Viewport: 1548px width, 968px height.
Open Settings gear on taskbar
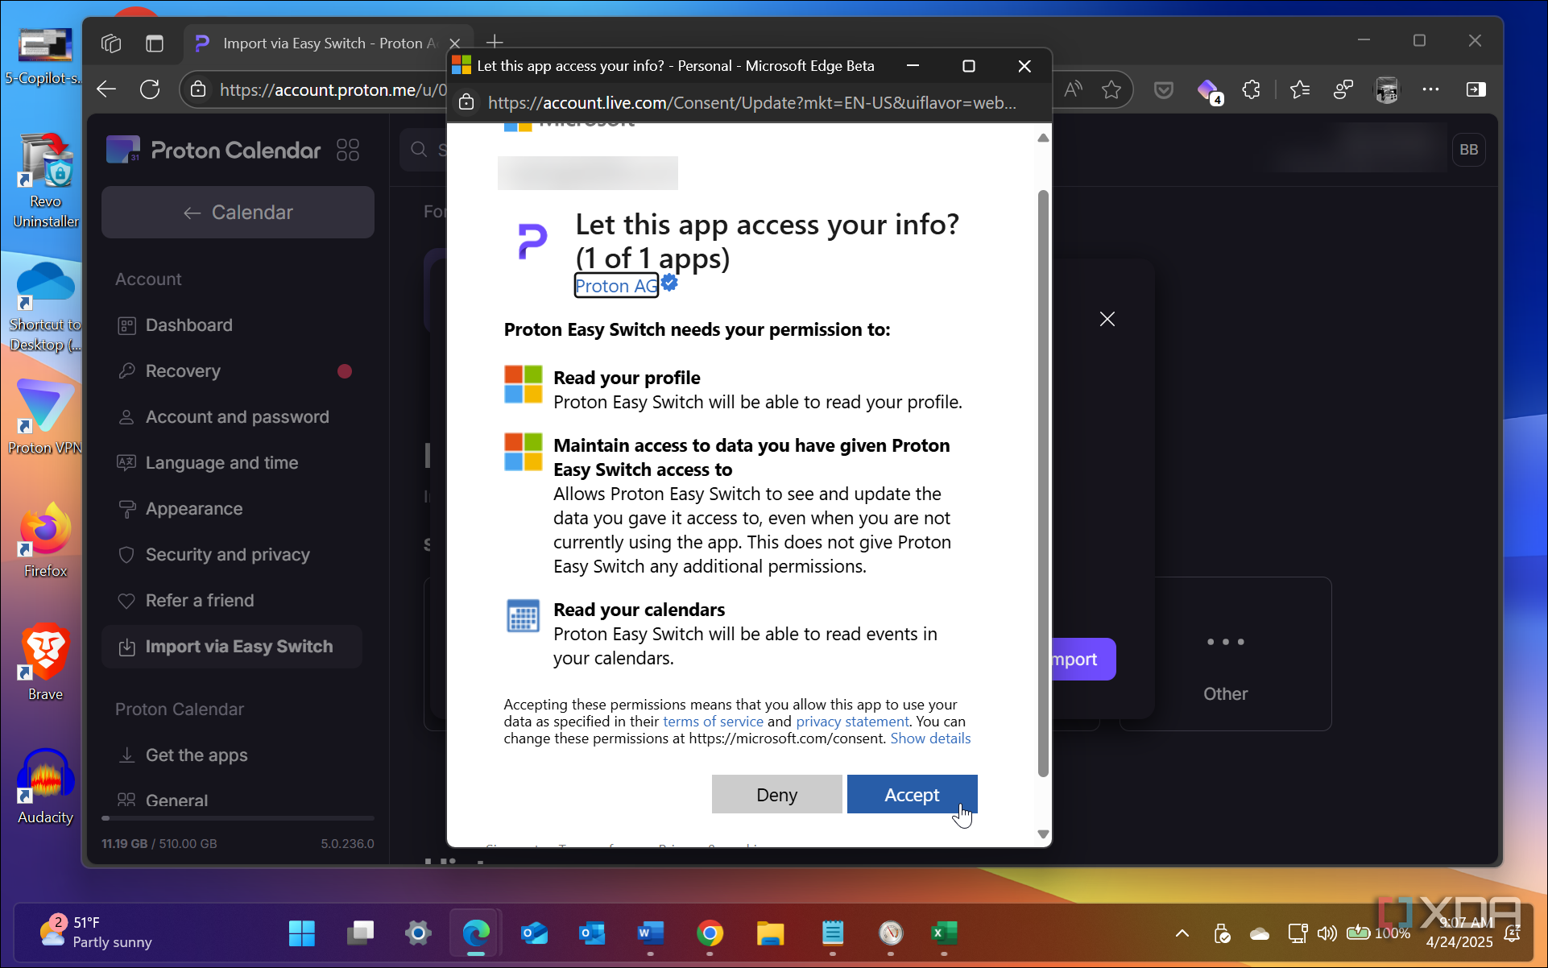click(418, 933)
